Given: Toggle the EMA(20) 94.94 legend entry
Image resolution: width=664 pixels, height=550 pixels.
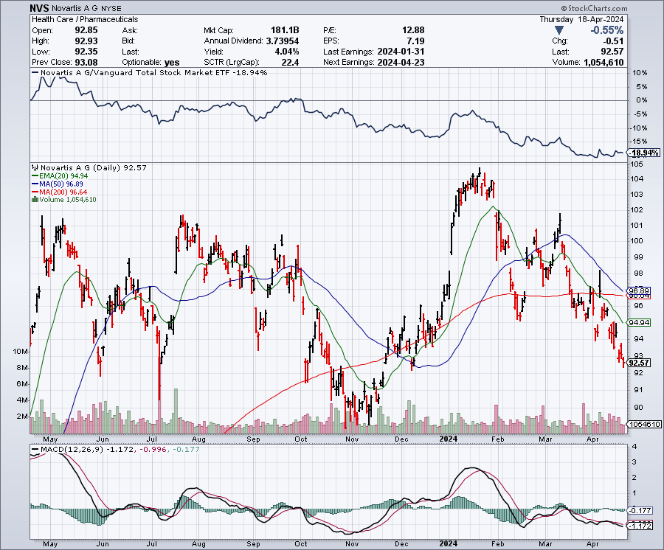Looking at the screenshot, I should [x=63, y=175].
